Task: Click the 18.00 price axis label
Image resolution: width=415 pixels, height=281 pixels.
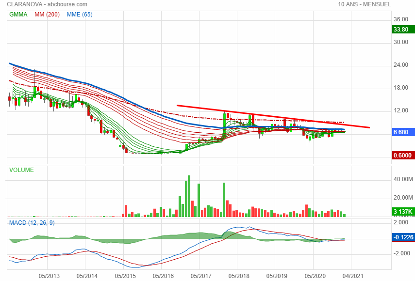Action: (401, 87)
